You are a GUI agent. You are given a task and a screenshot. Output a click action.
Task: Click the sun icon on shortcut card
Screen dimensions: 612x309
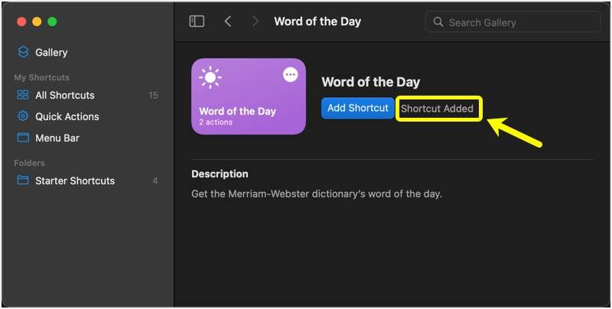pyautogui.click(x=210, y=77)
